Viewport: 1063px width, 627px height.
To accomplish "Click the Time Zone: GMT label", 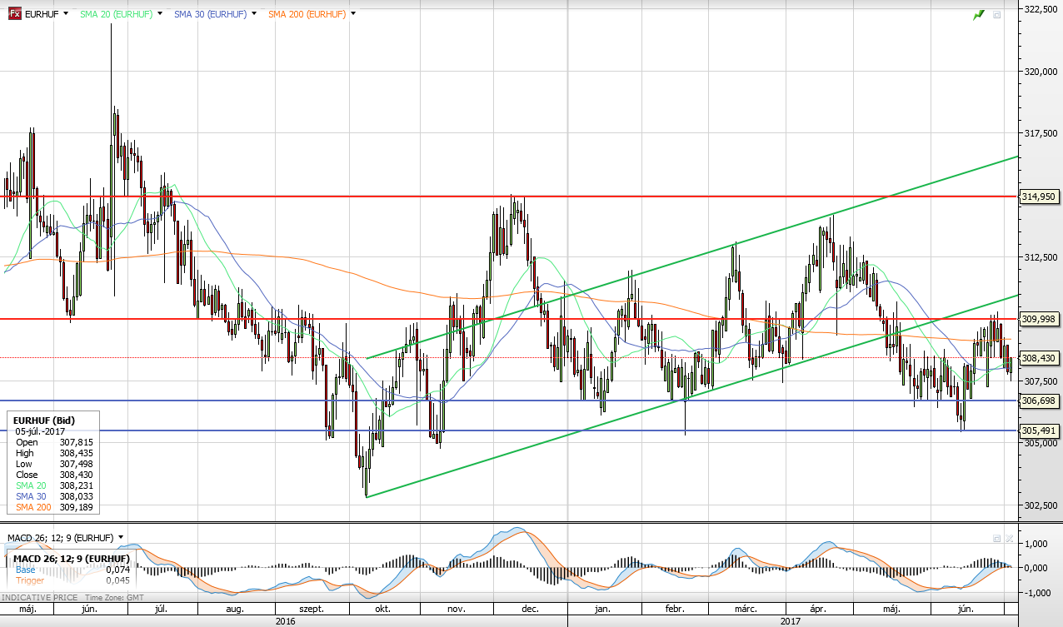I will [113, 598].
